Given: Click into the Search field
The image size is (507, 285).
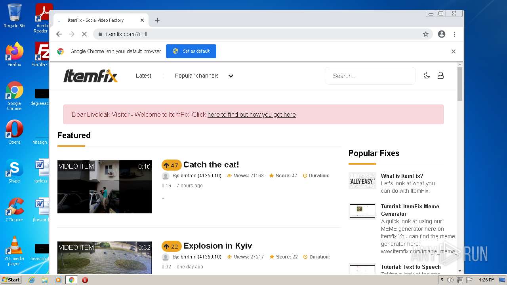Looking at the screenshot, I should click(370, 76).
